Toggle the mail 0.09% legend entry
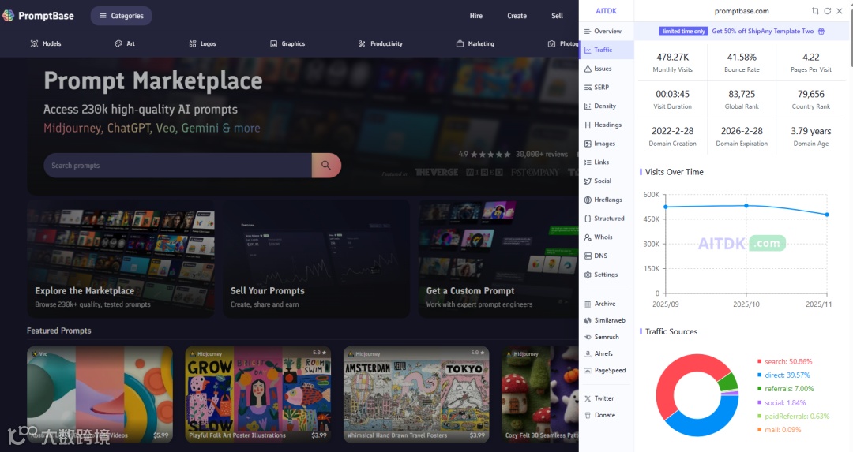 click(x=779, y=430)
